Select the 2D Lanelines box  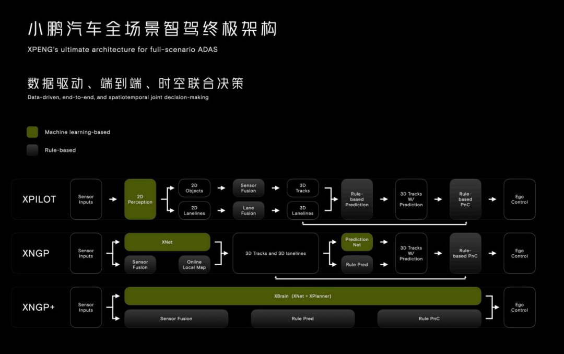[194, 210]
